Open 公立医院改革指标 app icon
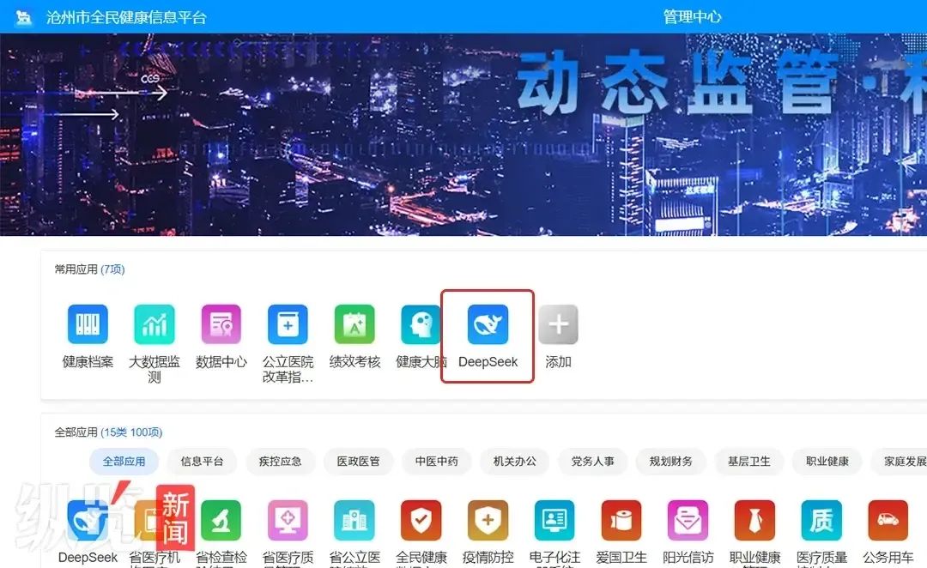The image size is (927, 568). (288, 325)
